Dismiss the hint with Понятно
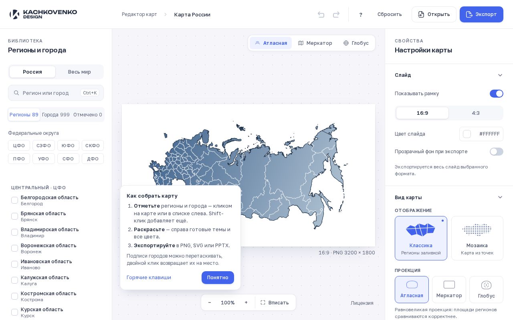This screenshot has height=320, width=513. tap(218, 278)
